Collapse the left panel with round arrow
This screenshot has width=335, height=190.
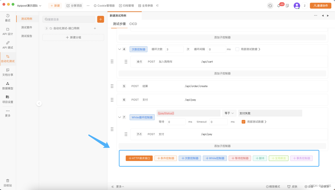39,103
